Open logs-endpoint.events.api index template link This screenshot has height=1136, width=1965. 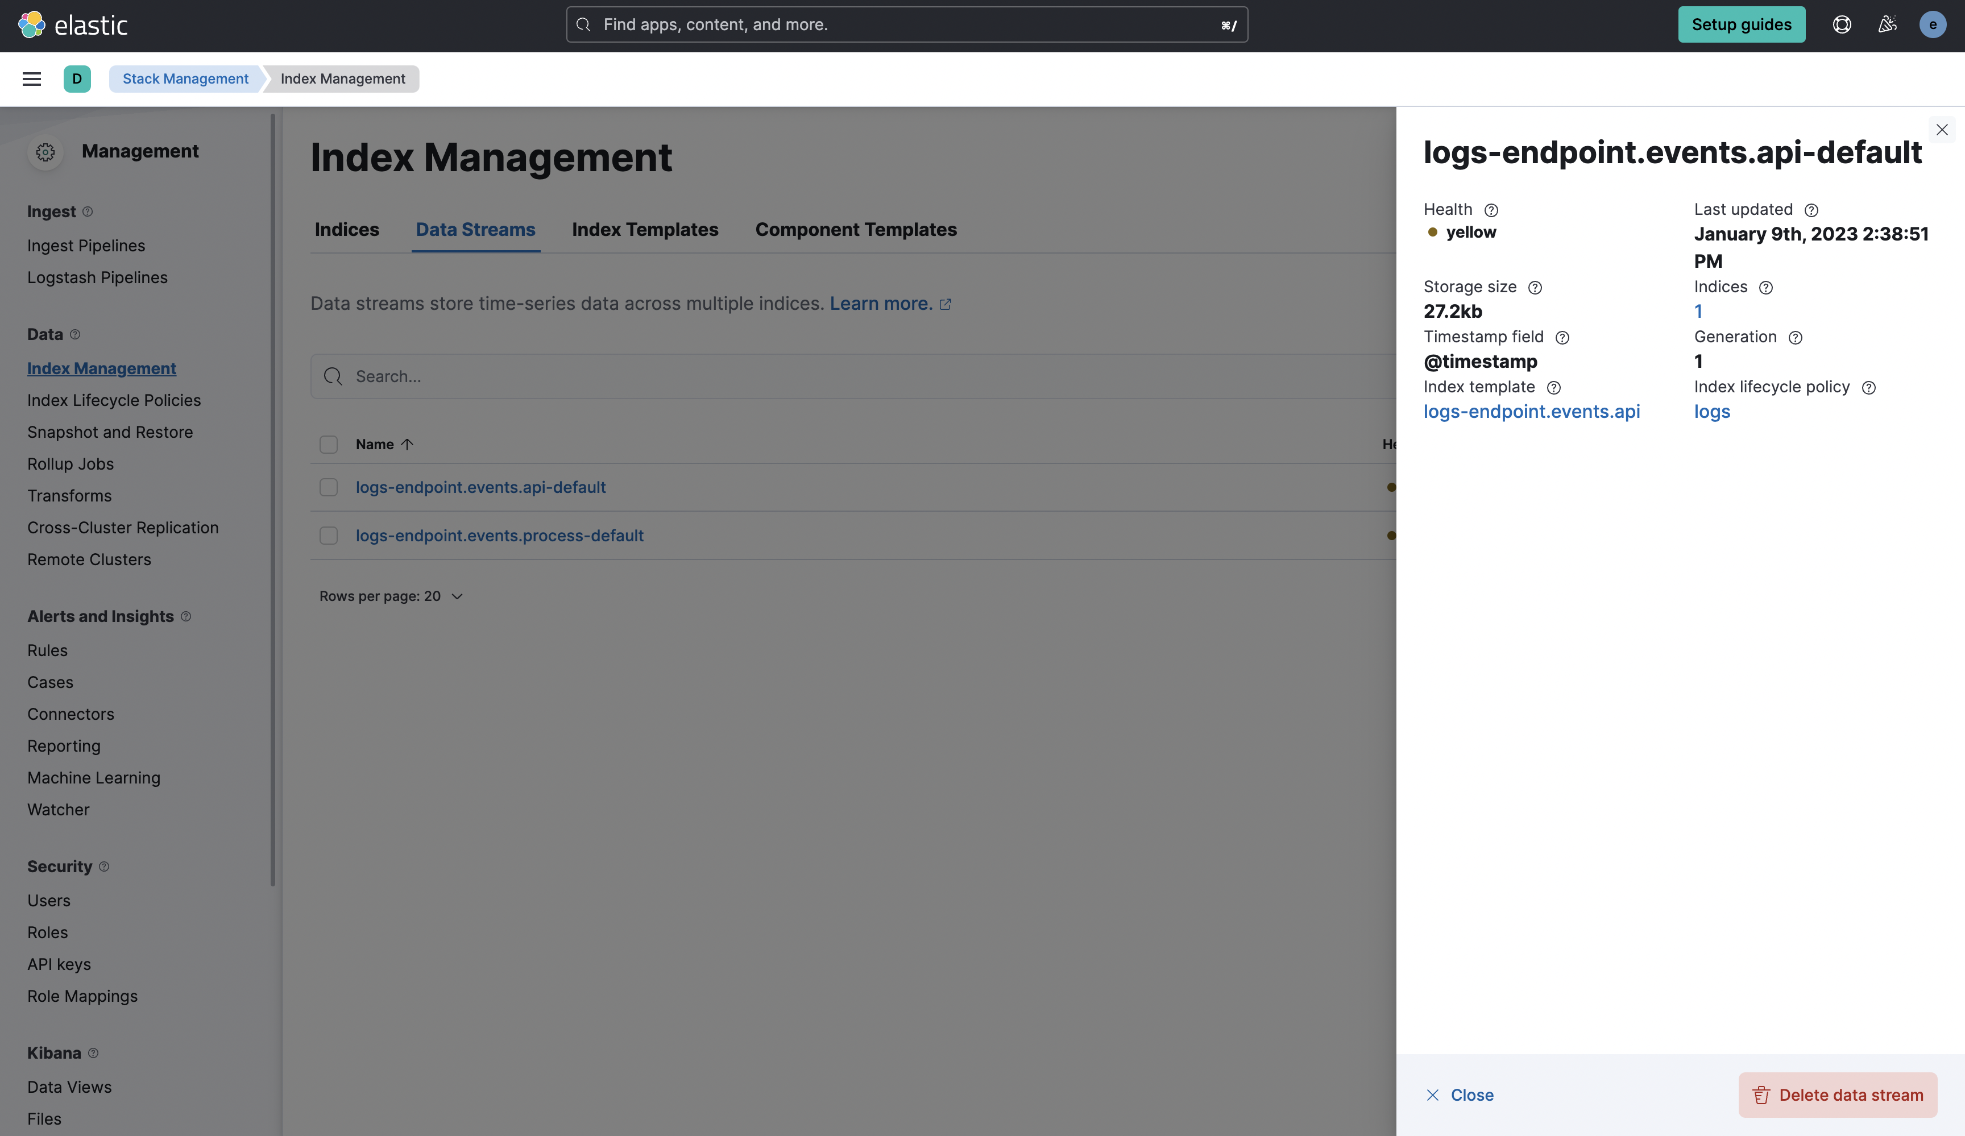click(x=1531, y=412)
